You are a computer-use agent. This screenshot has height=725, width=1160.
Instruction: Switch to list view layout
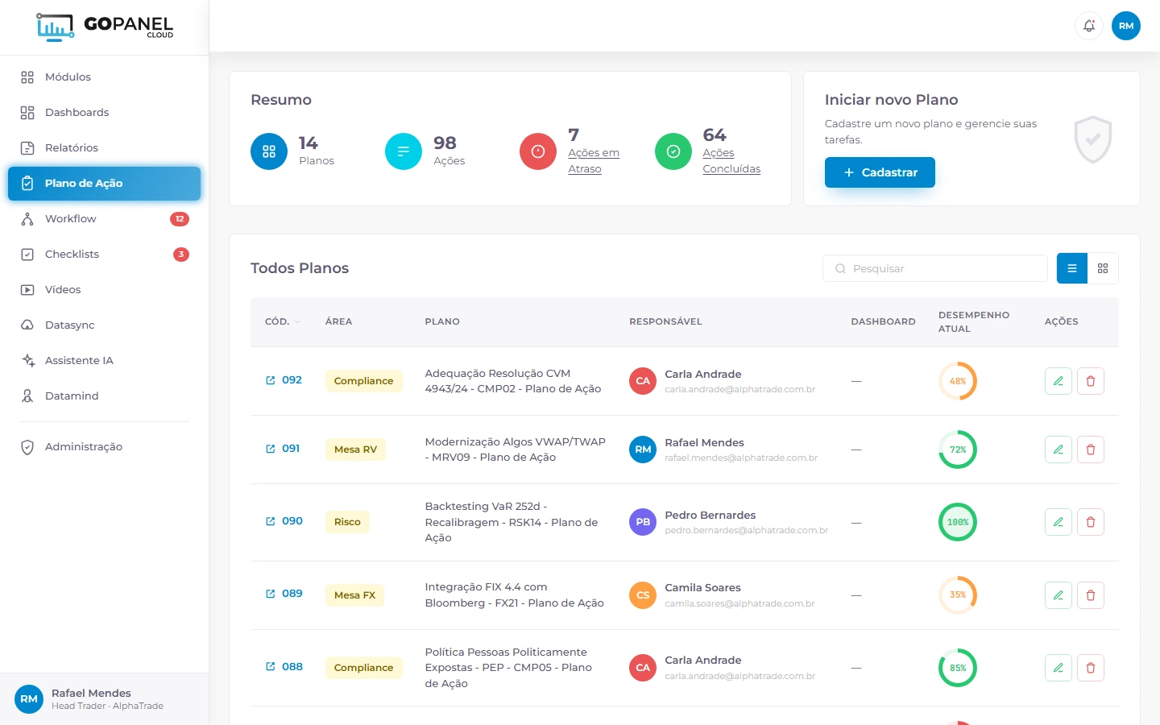pyautogui.click(x=1072, y=268)
